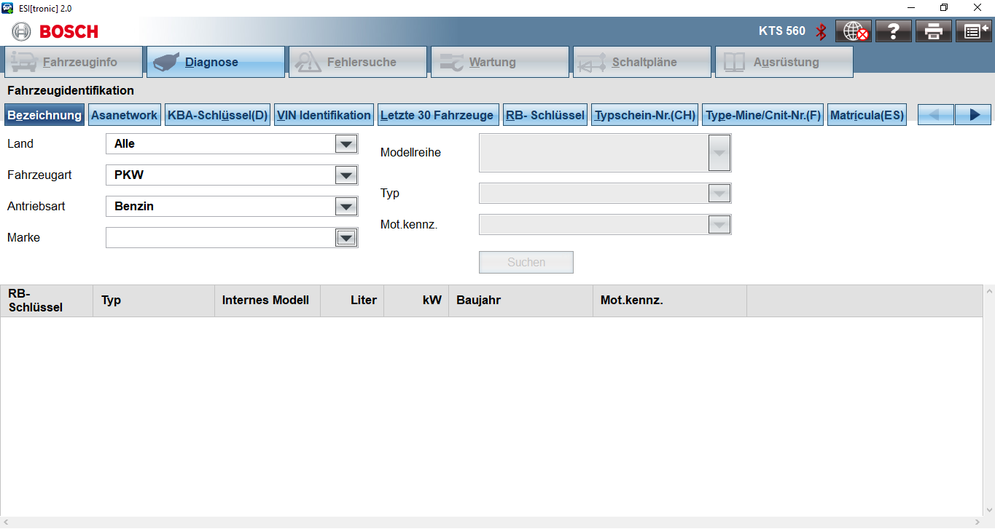Switch to the Fahrzeuginfo tab
995x529 pixels.
[x=73, y=63]
